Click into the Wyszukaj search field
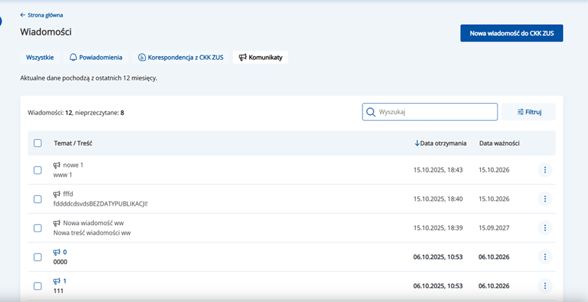Screen dimensions: 588x302 click(x=436, y=112)
